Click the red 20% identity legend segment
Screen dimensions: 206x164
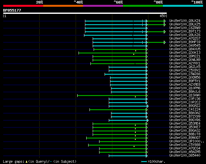(23, 6)
